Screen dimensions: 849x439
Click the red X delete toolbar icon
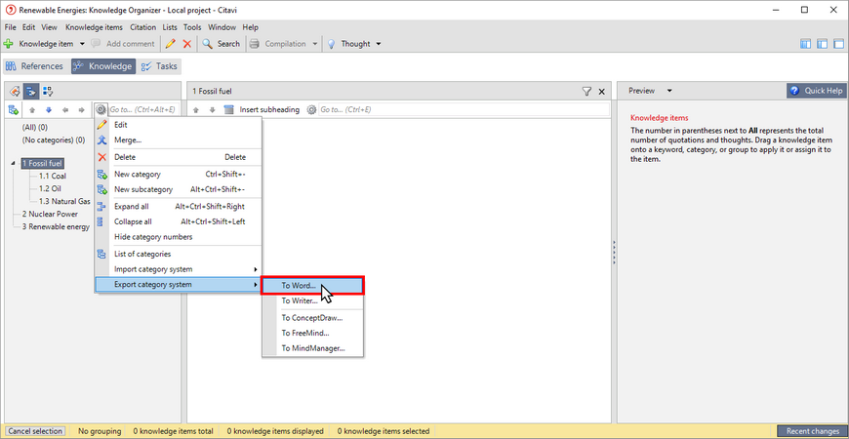(x=187, y=44)
